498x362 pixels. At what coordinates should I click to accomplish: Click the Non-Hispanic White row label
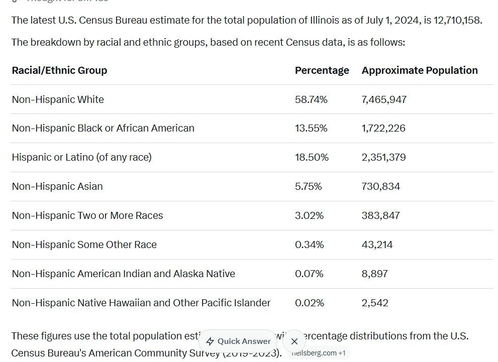point(58,99)
